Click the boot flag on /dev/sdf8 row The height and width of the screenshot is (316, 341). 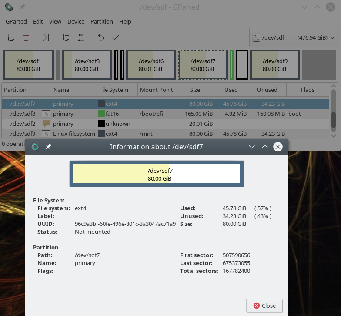click(x=294, y=114)
